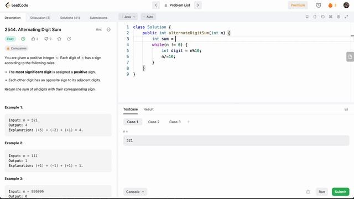Go to next problem arrow
The height and width of the screenshot is (199, 354).
[198, 5]
